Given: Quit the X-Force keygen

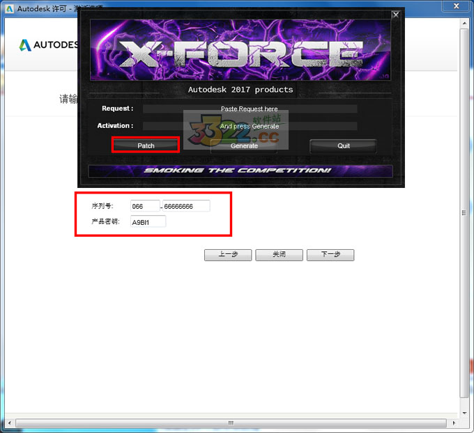Looking at the screenshot, I should [343, 146].
